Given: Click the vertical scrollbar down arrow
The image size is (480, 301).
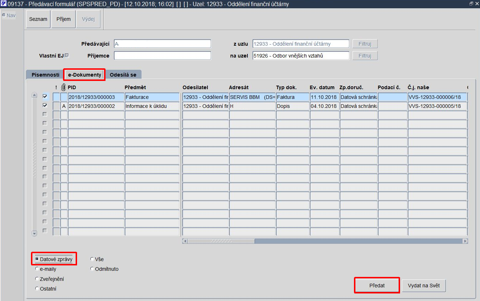Looking at the screenshot, I should (x=35, y=233).
